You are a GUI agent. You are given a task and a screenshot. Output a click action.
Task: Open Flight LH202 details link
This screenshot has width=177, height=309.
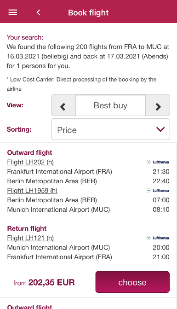coord(30,162)
